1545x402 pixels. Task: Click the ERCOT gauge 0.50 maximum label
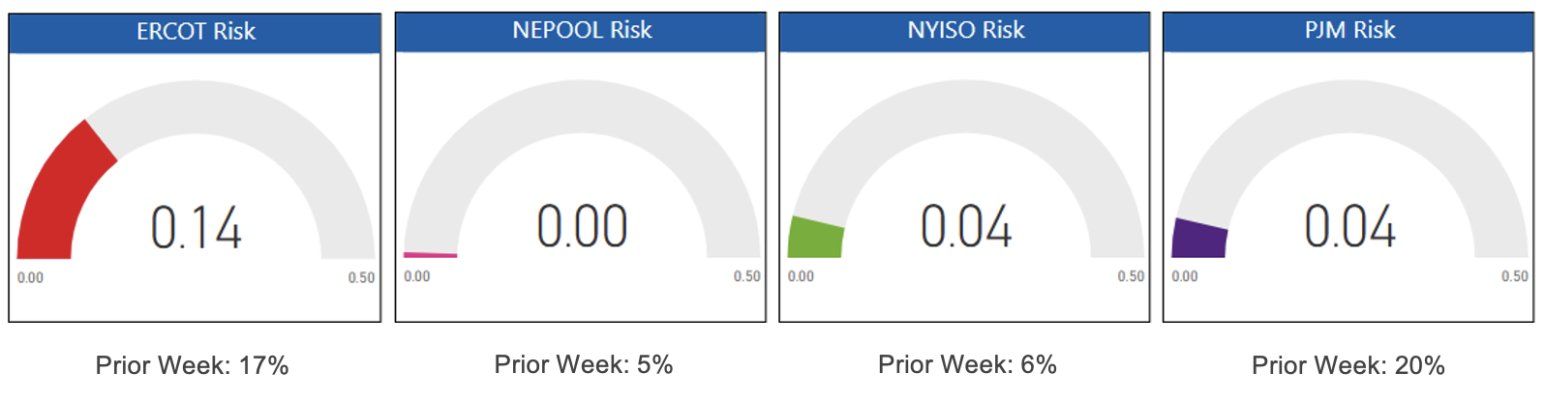(361, 278)
